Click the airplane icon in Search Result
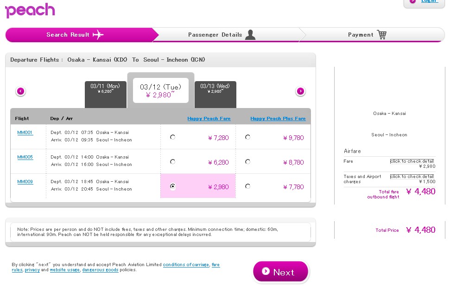Image resolution: width=450 pixels, height=293 pixels. click(98, 35)
